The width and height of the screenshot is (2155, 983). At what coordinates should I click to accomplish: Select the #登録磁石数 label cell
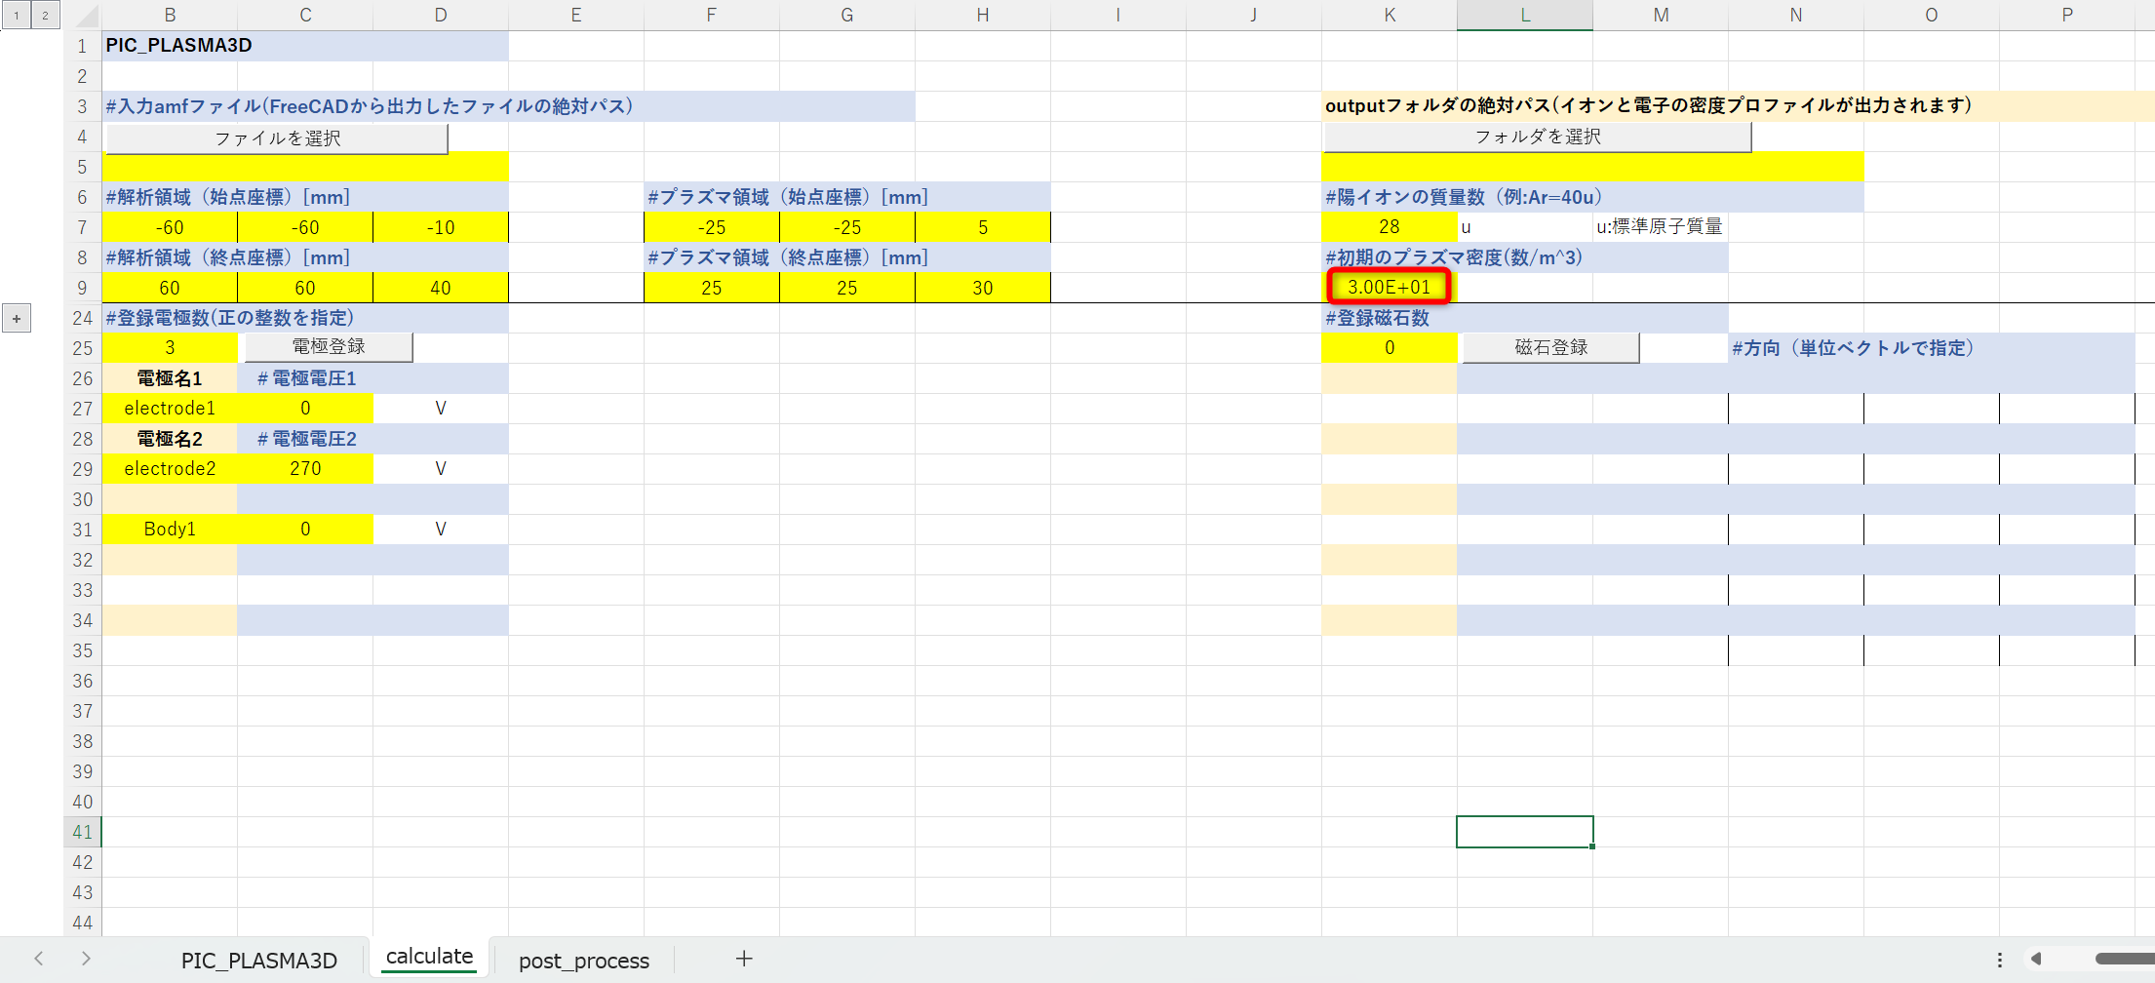[x=1525, y=318]
